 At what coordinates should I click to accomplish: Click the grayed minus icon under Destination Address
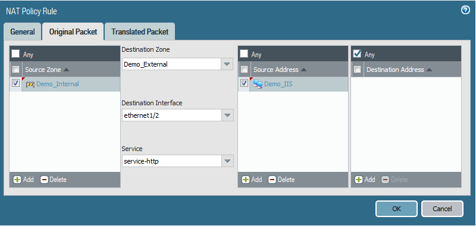tap(385, 180)
